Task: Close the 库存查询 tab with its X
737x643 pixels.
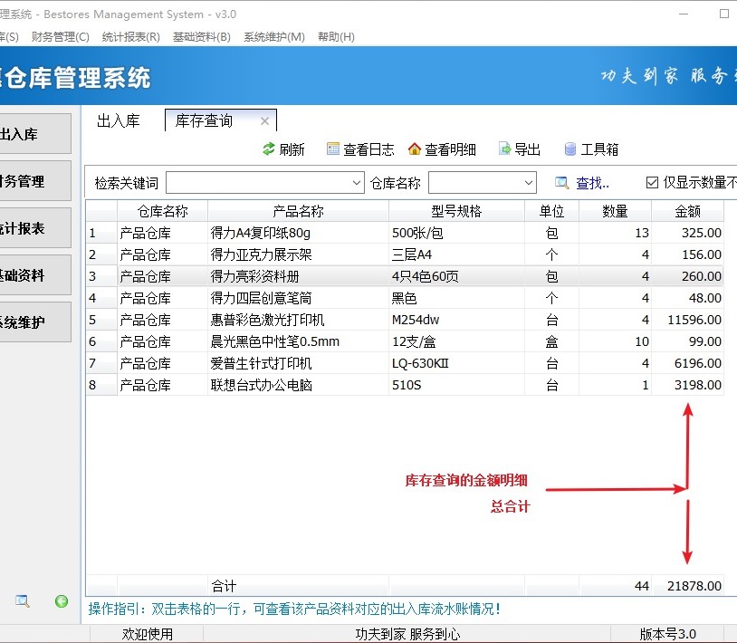Action: pos(264,120)
